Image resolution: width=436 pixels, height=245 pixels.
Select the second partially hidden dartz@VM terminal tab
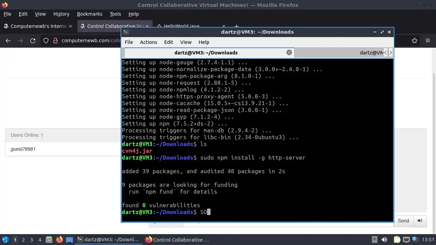point(339,52)
